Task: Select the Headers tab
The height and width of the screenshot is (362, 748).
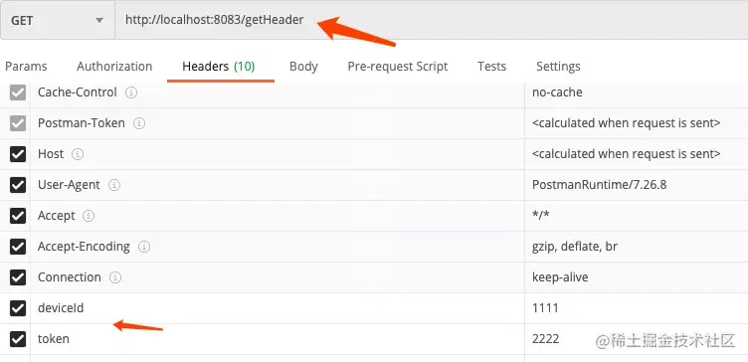Action: point(219,67)
